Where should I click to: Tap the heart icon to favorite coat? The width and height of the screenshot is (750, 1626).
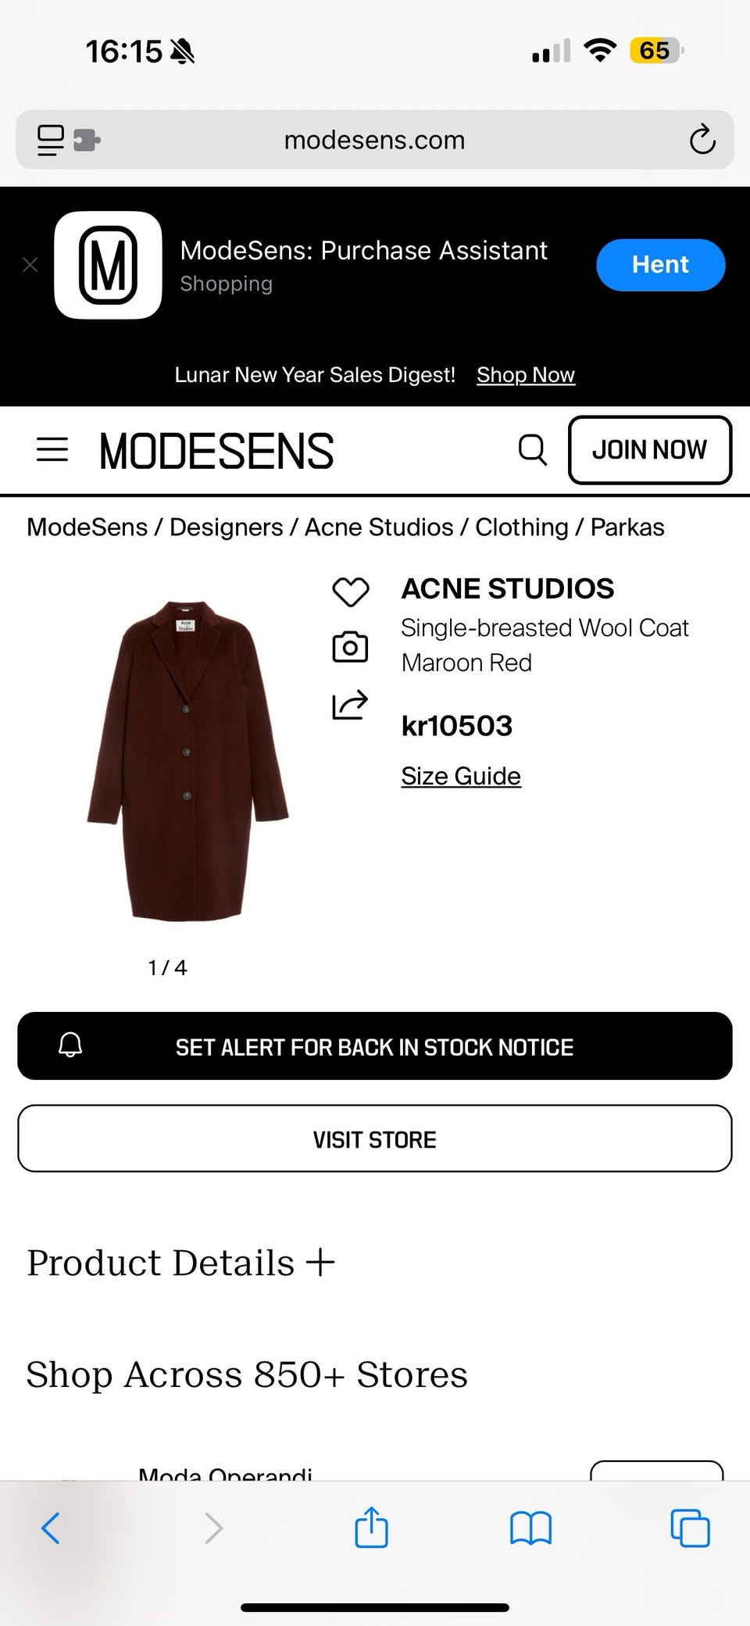click(x=350, y=591)
